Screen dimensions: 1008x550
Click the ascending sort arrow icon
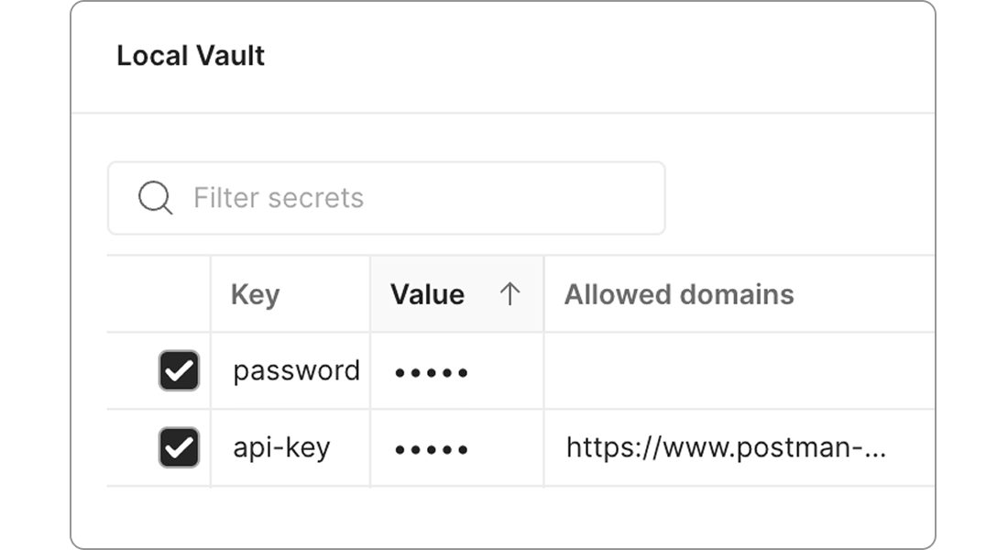pos(509,294)
